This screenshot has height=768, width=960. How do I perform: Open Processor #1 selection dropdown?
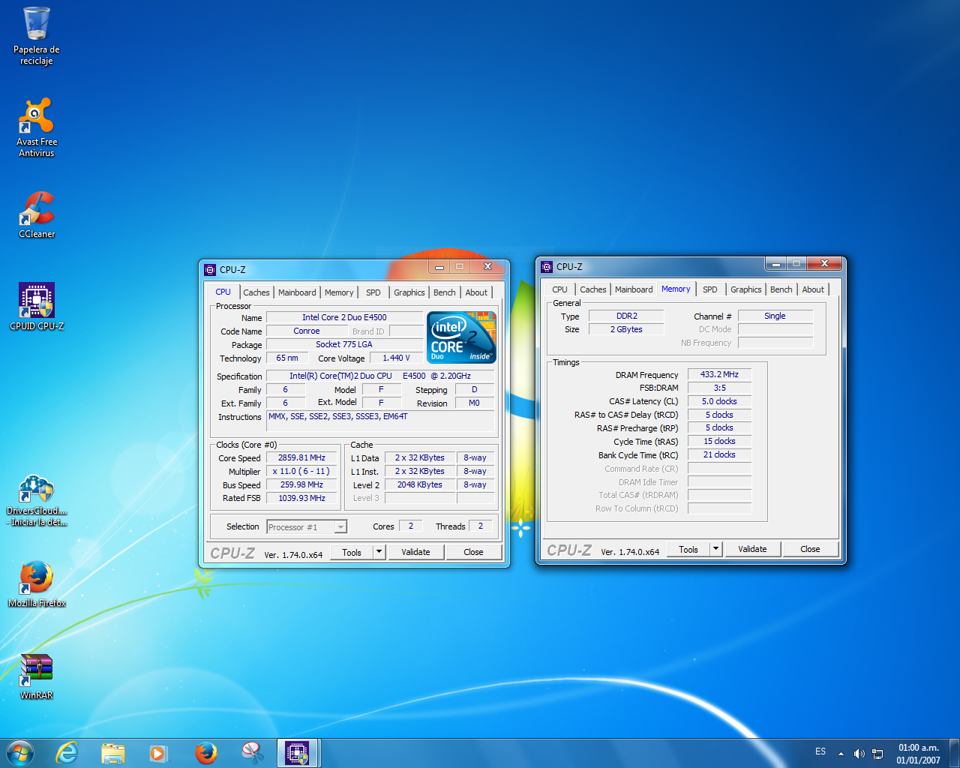[x=307, y=526]
